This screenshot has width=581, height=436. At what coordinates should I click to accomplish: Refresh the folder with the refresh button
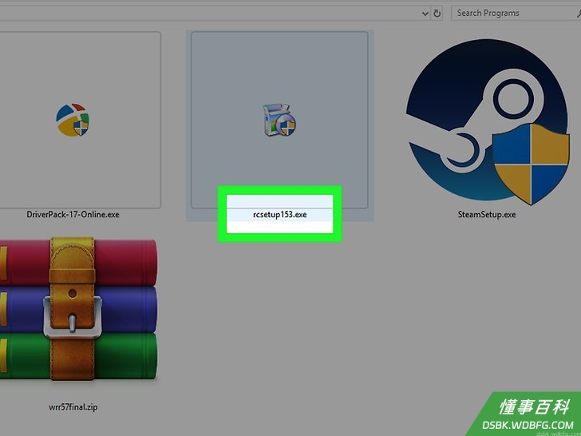coord(437,14)
